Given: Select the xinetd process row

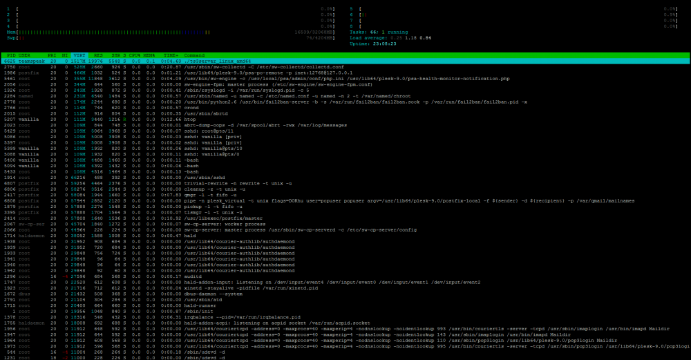Looking at the screenshot, I should (x=345, y=287).
